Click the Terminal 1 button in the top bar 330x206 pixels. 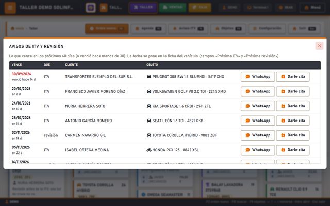258,8
